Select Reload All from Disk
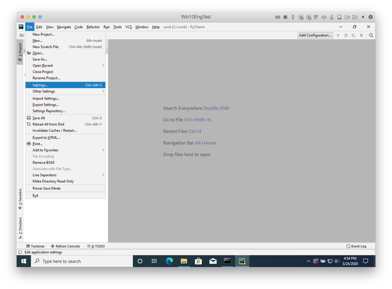 click(x=65, y=124)
